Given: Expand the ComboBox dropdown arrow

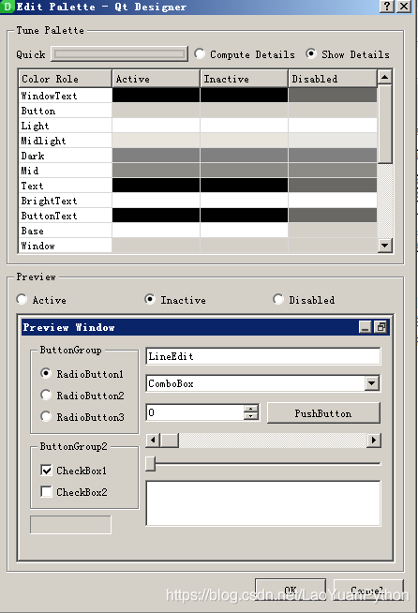Looking at the screenshot, I should click(372, 383).
